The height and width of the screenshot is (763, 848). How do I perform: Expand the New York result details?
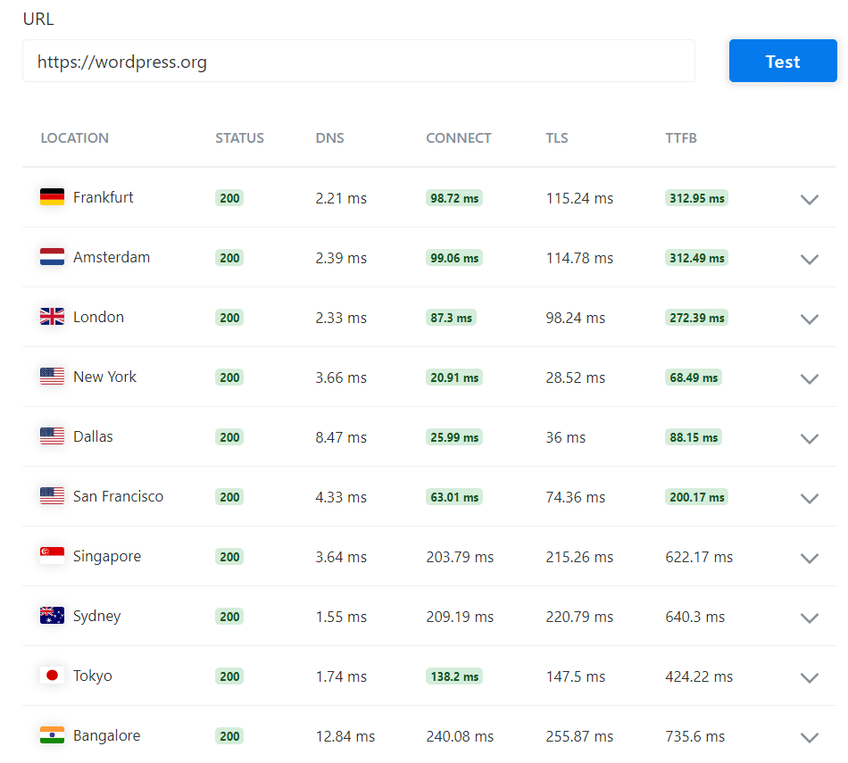pos(809,378)
